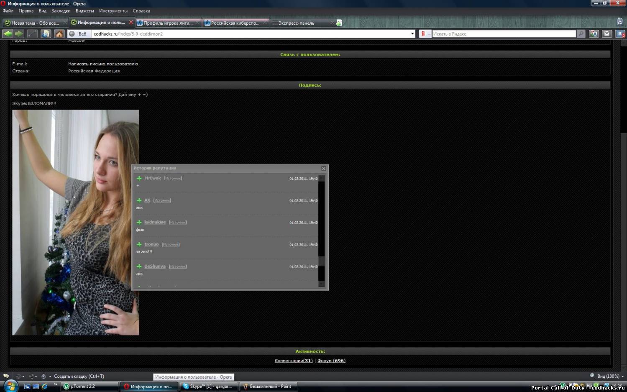Open the Комментарии(31) link
Viewport: 627px width, 392px height.
pos(294,361)
